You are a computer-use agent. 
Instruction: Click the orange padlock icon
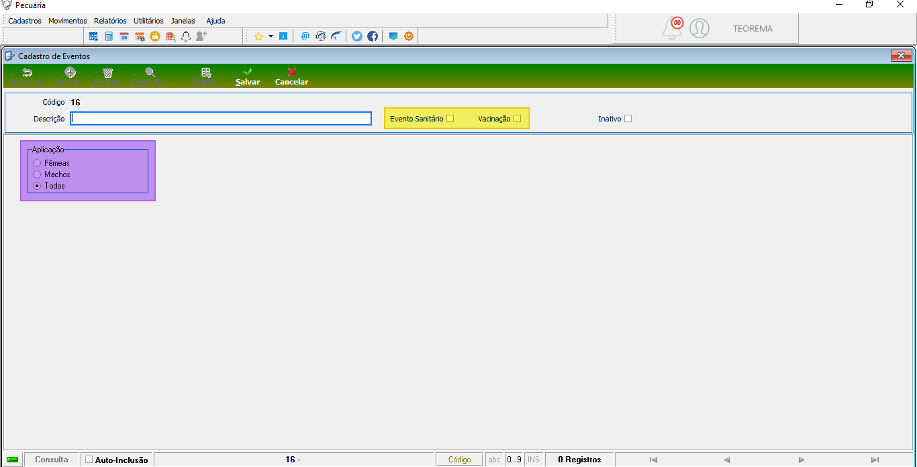(x=155, y=36)
